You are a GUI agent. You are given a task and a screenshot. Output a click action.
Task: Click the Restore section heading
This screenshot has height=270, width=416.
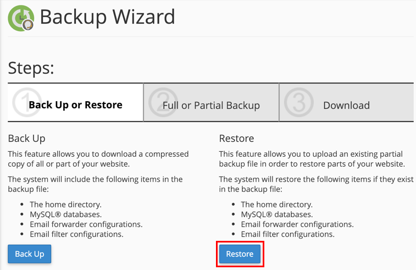click(x=236, y=139)
